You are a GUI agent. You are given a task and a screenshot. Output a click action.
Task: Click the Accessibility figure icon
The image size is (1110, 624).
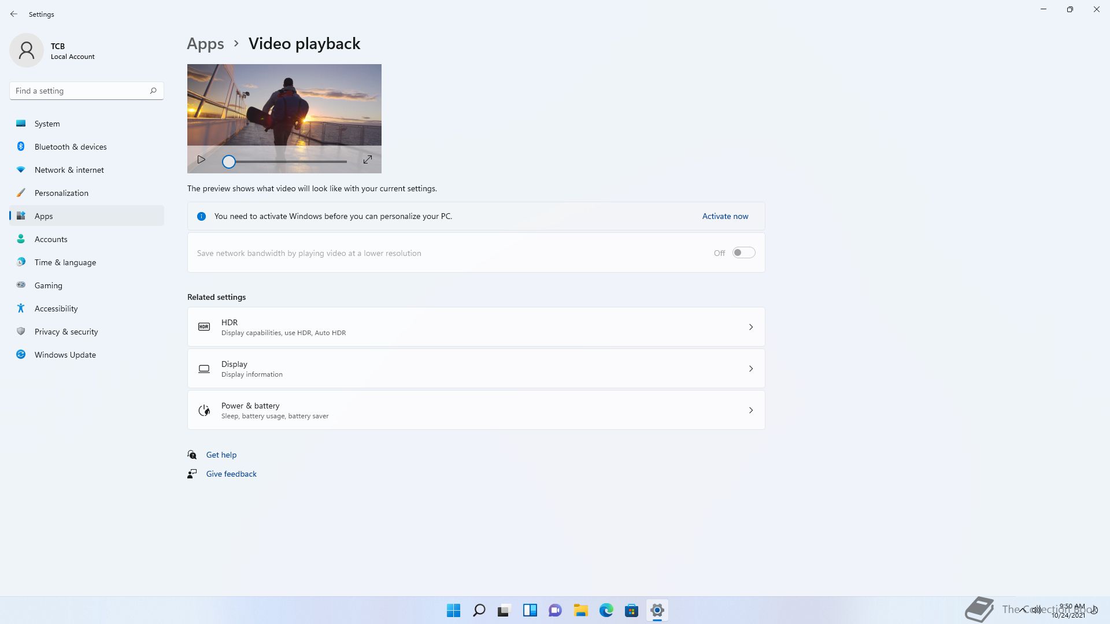(21, 308)
